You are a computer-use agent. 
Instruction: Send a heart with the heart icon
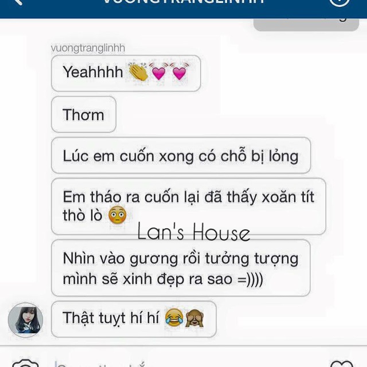[342, 364]
